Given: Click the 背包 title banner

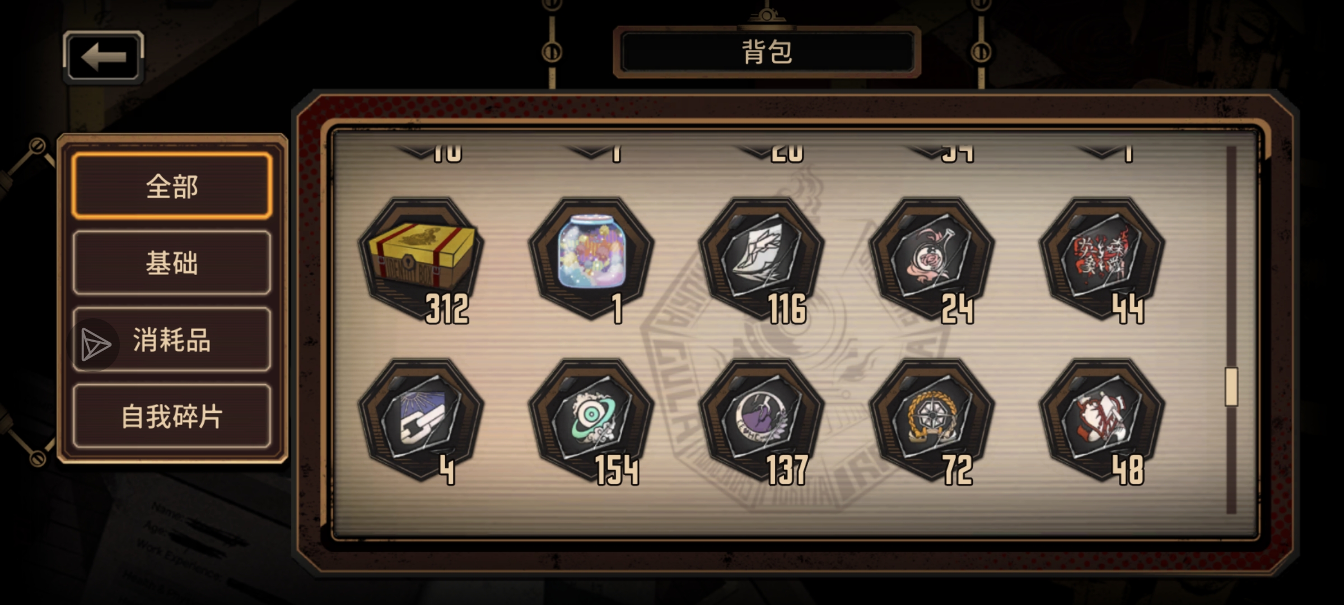Looking at the screenshot, I should 767,52.
